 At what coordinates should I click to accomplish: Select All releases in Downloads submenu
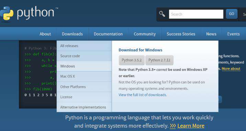84,46
